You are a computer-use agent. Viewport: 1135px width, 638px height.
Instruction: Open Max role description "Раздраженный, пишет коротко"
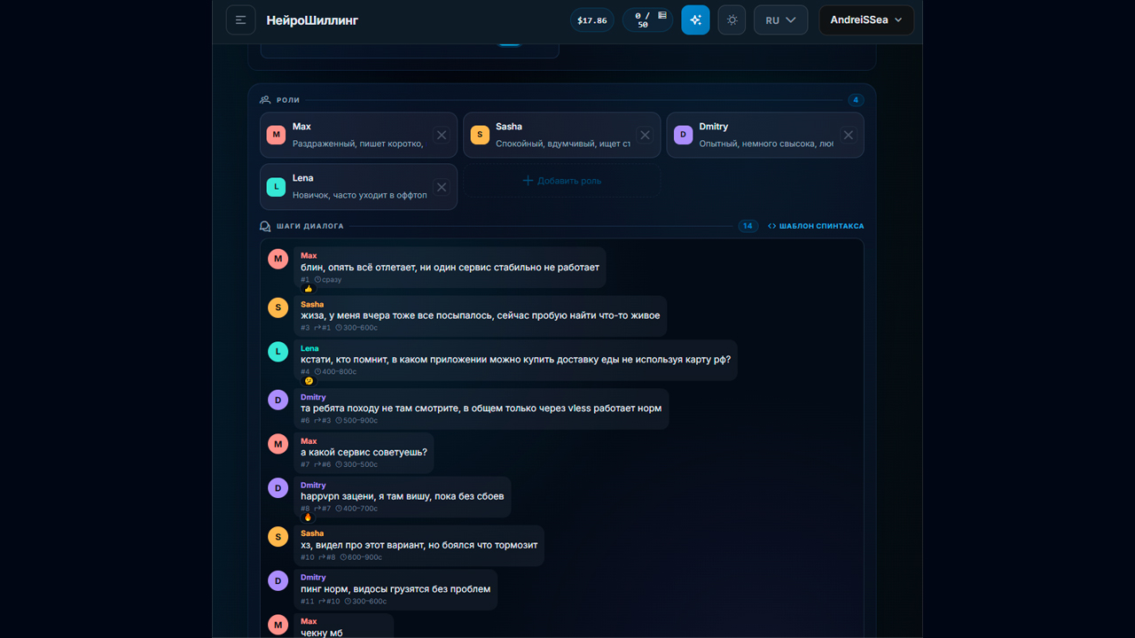pos(358,144)
